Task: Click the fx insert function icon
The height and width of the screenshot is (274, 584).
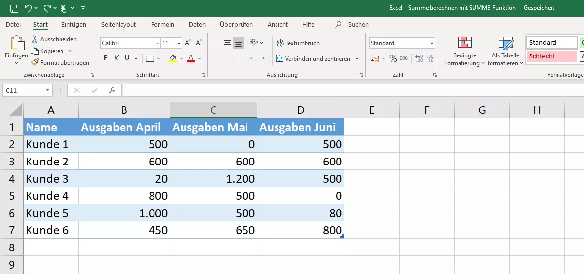Action: [112, 90]
